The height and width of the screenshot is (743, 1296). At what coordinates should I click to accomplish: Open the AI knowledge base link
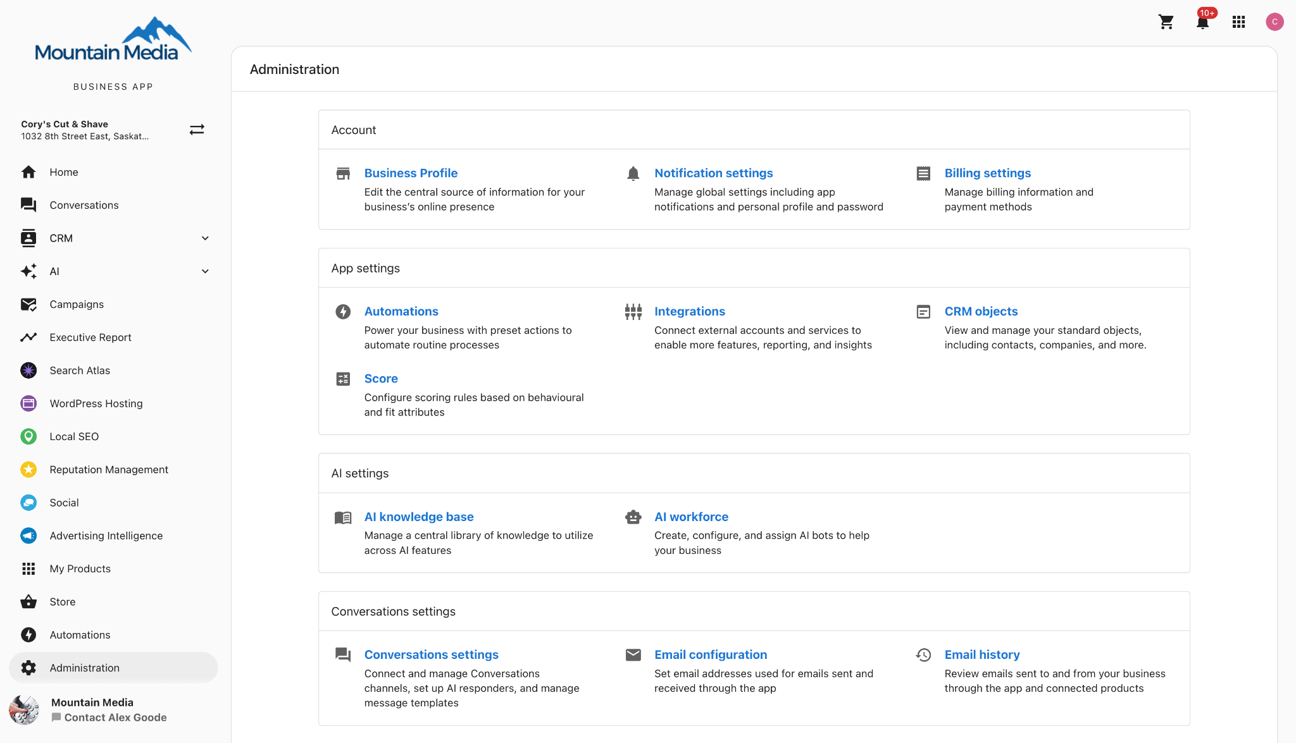(x=418, y=517)
